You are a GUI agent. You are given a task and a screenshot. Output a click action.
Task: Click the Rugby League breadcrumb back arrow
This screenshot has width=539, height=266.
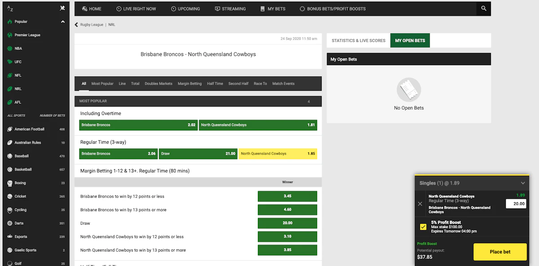click(x=77, y=25)
